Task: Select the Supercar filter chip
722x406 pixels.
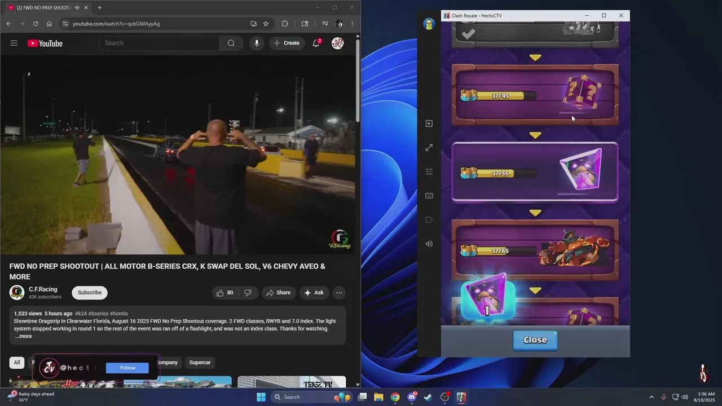Action: click(200, 363)
